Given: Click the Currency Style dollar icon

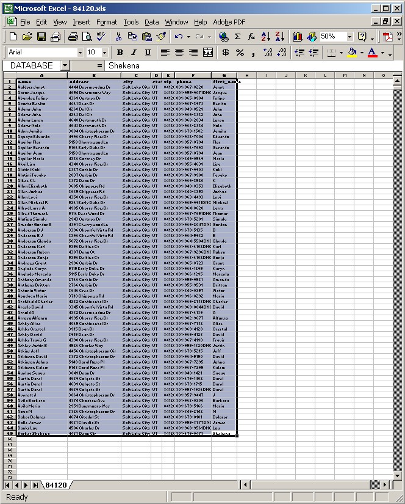Looking at the screenshot, I should tap(226, 53).
